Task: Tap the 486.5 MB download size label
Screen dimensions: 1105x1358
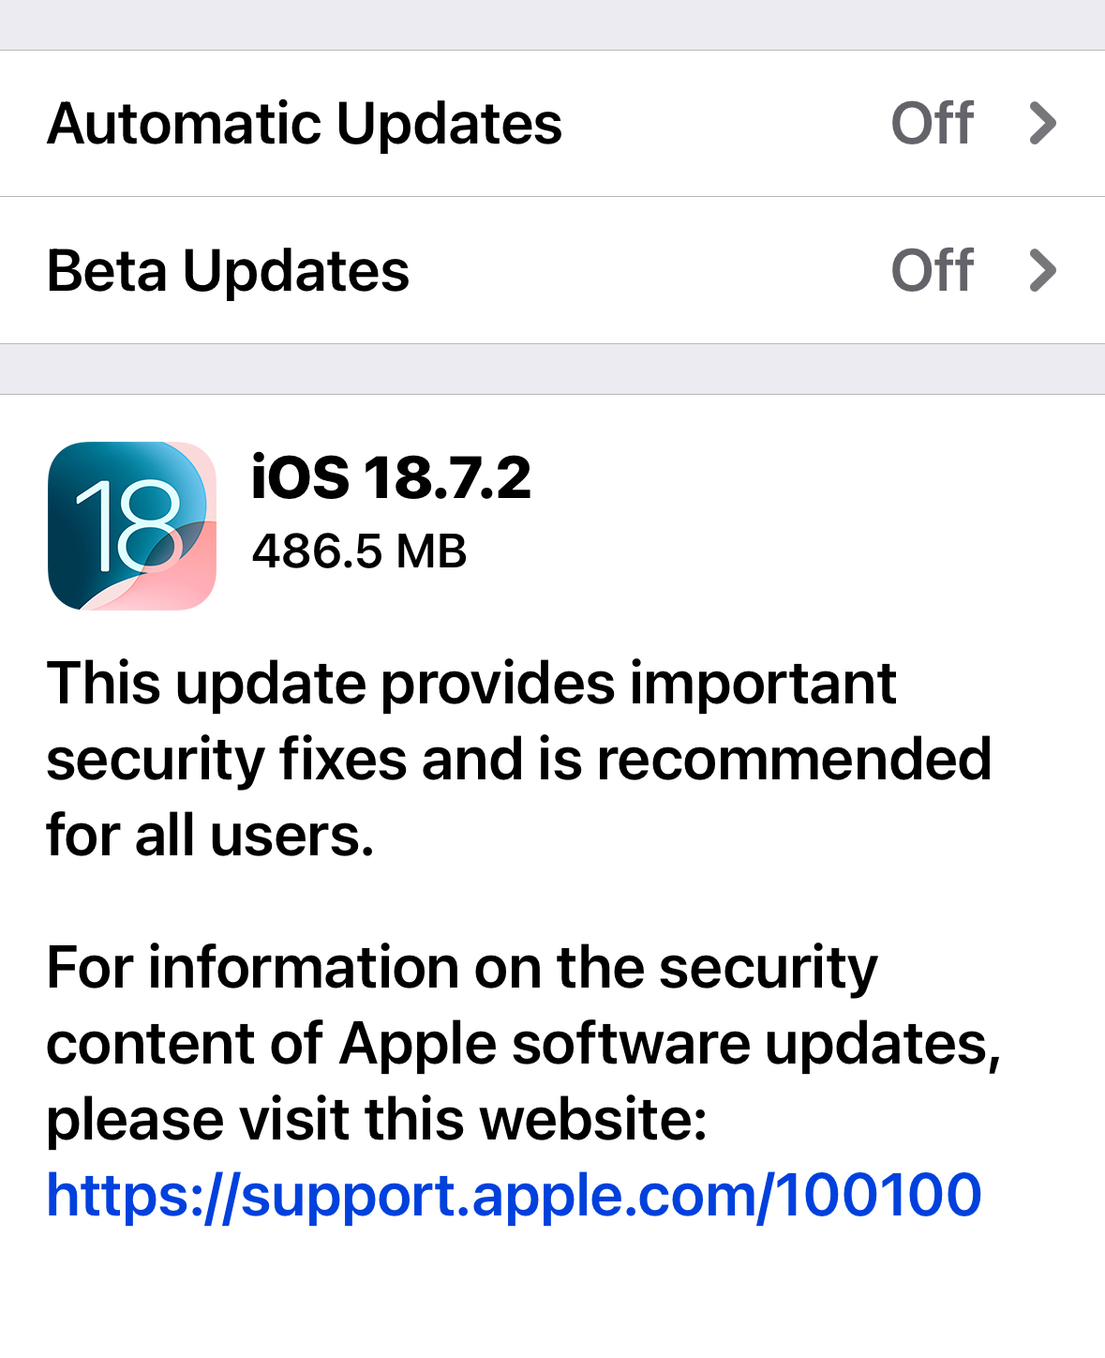Action: click(x=359, y=551)
